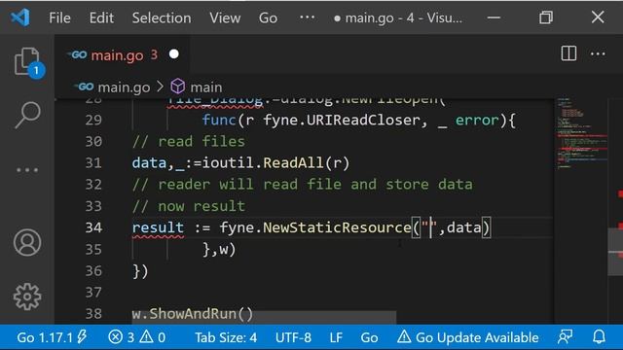Viewport: 623px width, 350px height.
Task: Open the Go menu
Action: 268,17
